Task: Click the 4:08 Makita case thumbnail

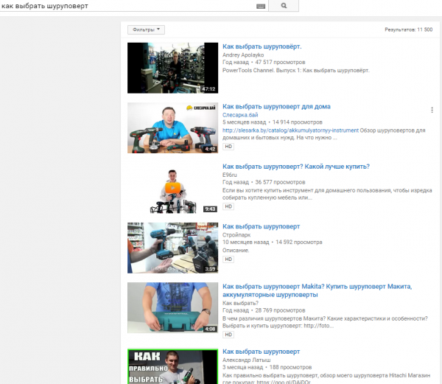Action: (x=172, y=308)
